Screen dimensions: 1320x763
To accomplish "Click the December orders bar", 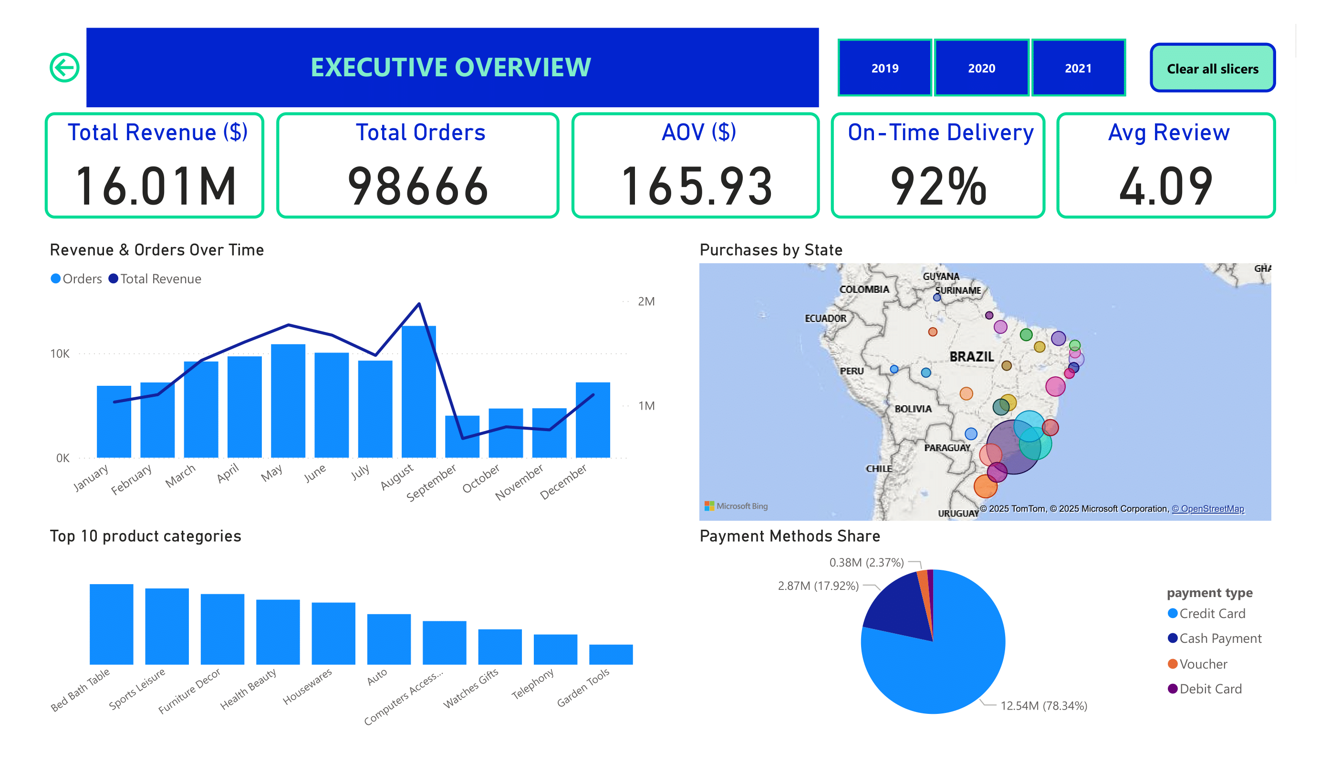I will (x=592, y=424).
